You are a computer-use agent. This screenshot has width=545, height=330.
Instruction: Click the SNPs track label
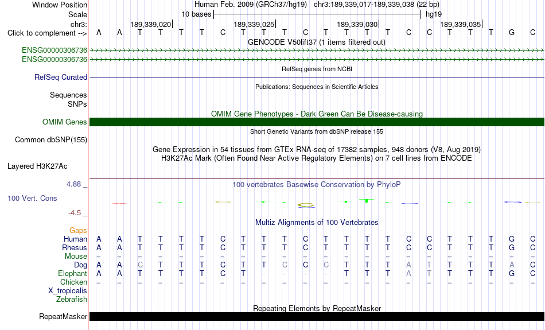coord(77,104)
